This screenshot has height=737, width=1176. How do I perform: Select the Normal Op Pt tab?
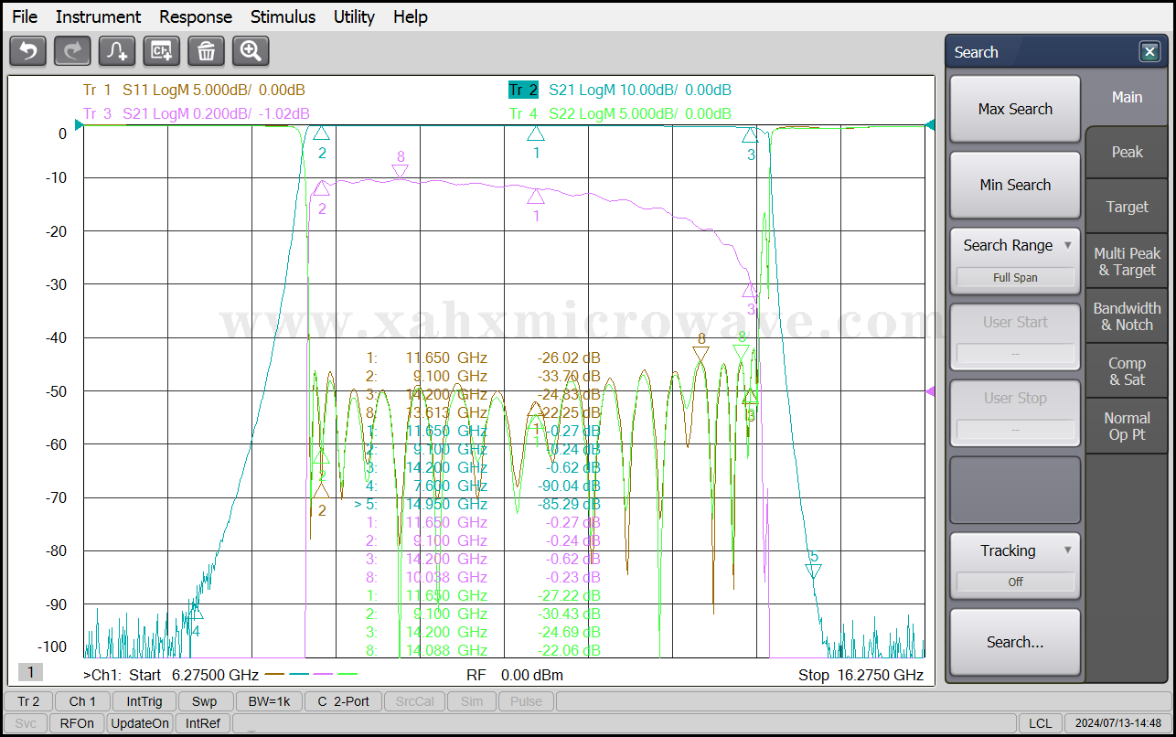point(1127,426)
